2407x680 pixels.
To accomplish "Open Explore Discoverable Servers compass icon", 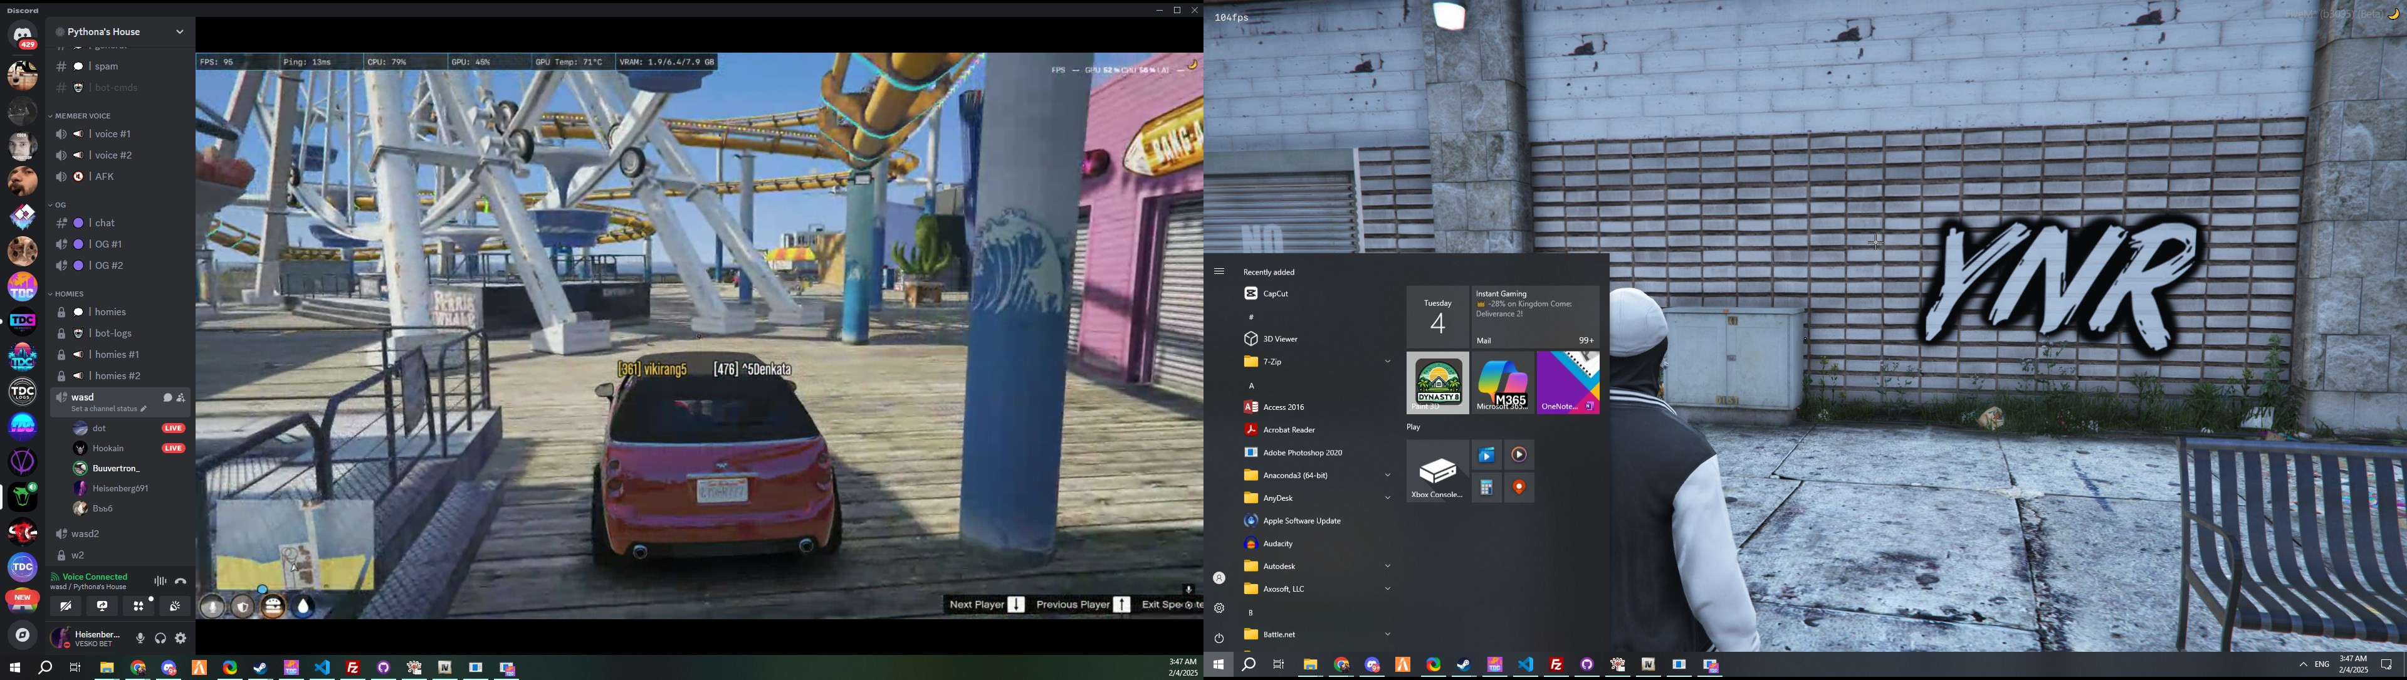I will click(x=23, y=635).
